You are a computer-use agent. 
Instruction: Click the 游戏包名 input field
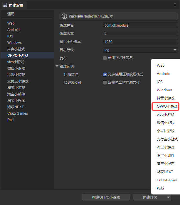pos(140,25)
